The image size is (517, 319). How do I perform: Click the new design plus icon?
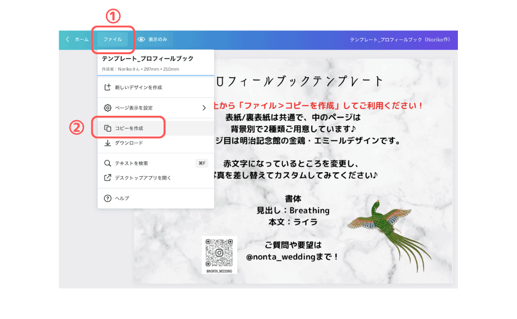coord(107,87)
